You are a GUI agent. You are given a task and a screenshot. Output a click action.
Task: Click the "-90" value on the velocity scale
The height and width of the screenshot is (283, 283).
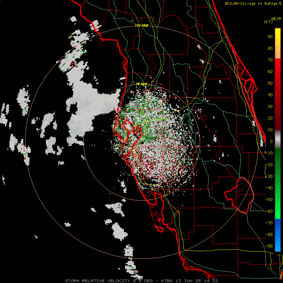269,246
